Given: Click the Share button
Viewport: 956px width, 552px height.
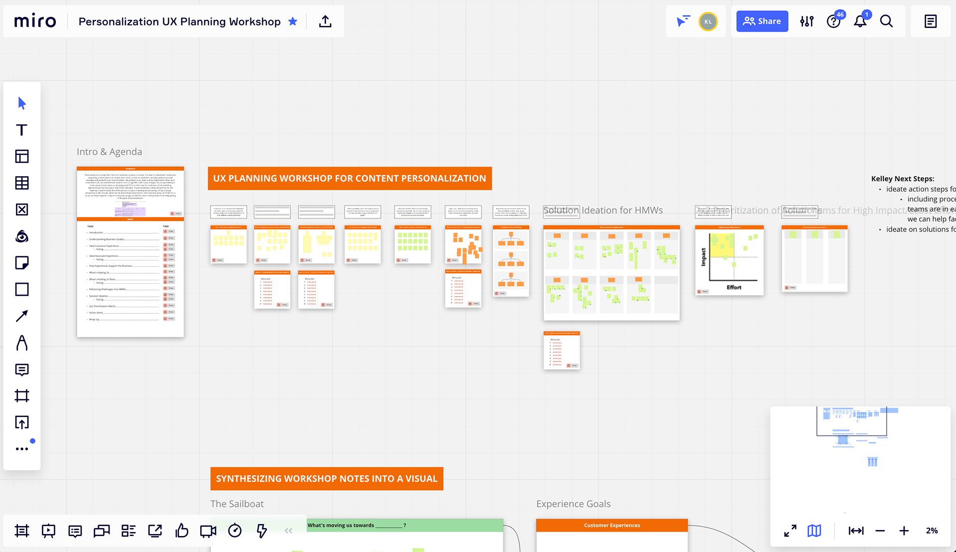Looking at the screenshot, I should coord(762,21).
